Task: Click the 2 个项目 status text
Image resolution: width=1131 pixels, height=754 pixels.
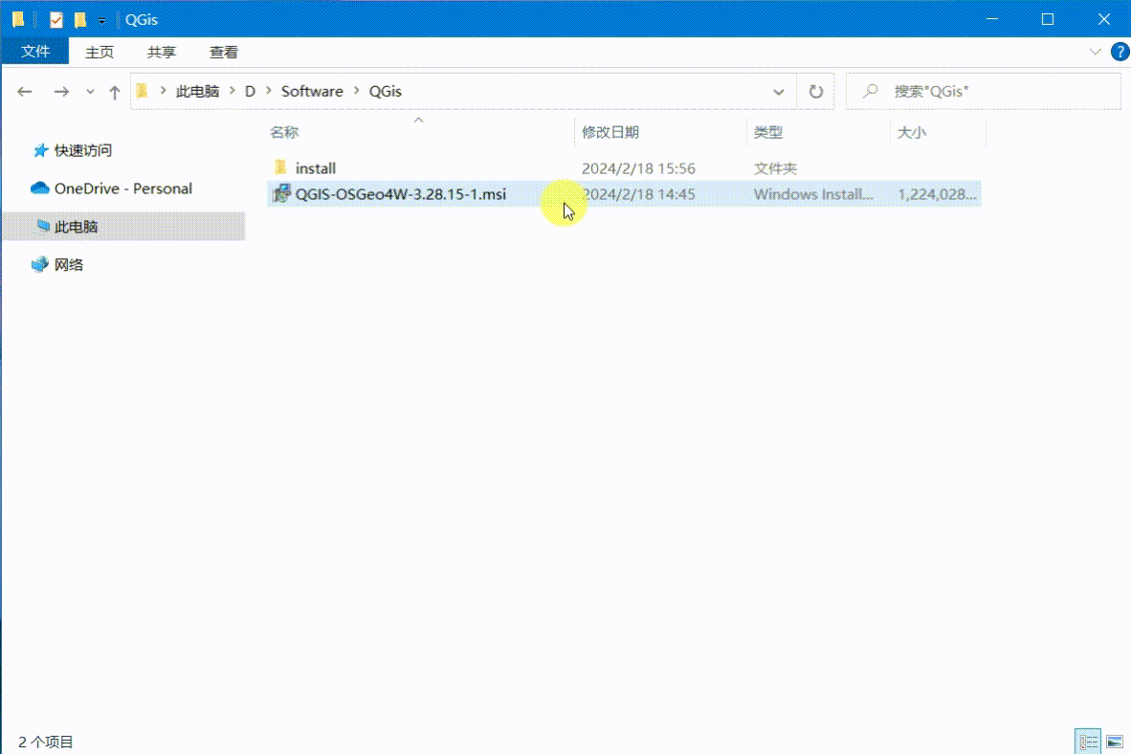Action: [46, 742]
